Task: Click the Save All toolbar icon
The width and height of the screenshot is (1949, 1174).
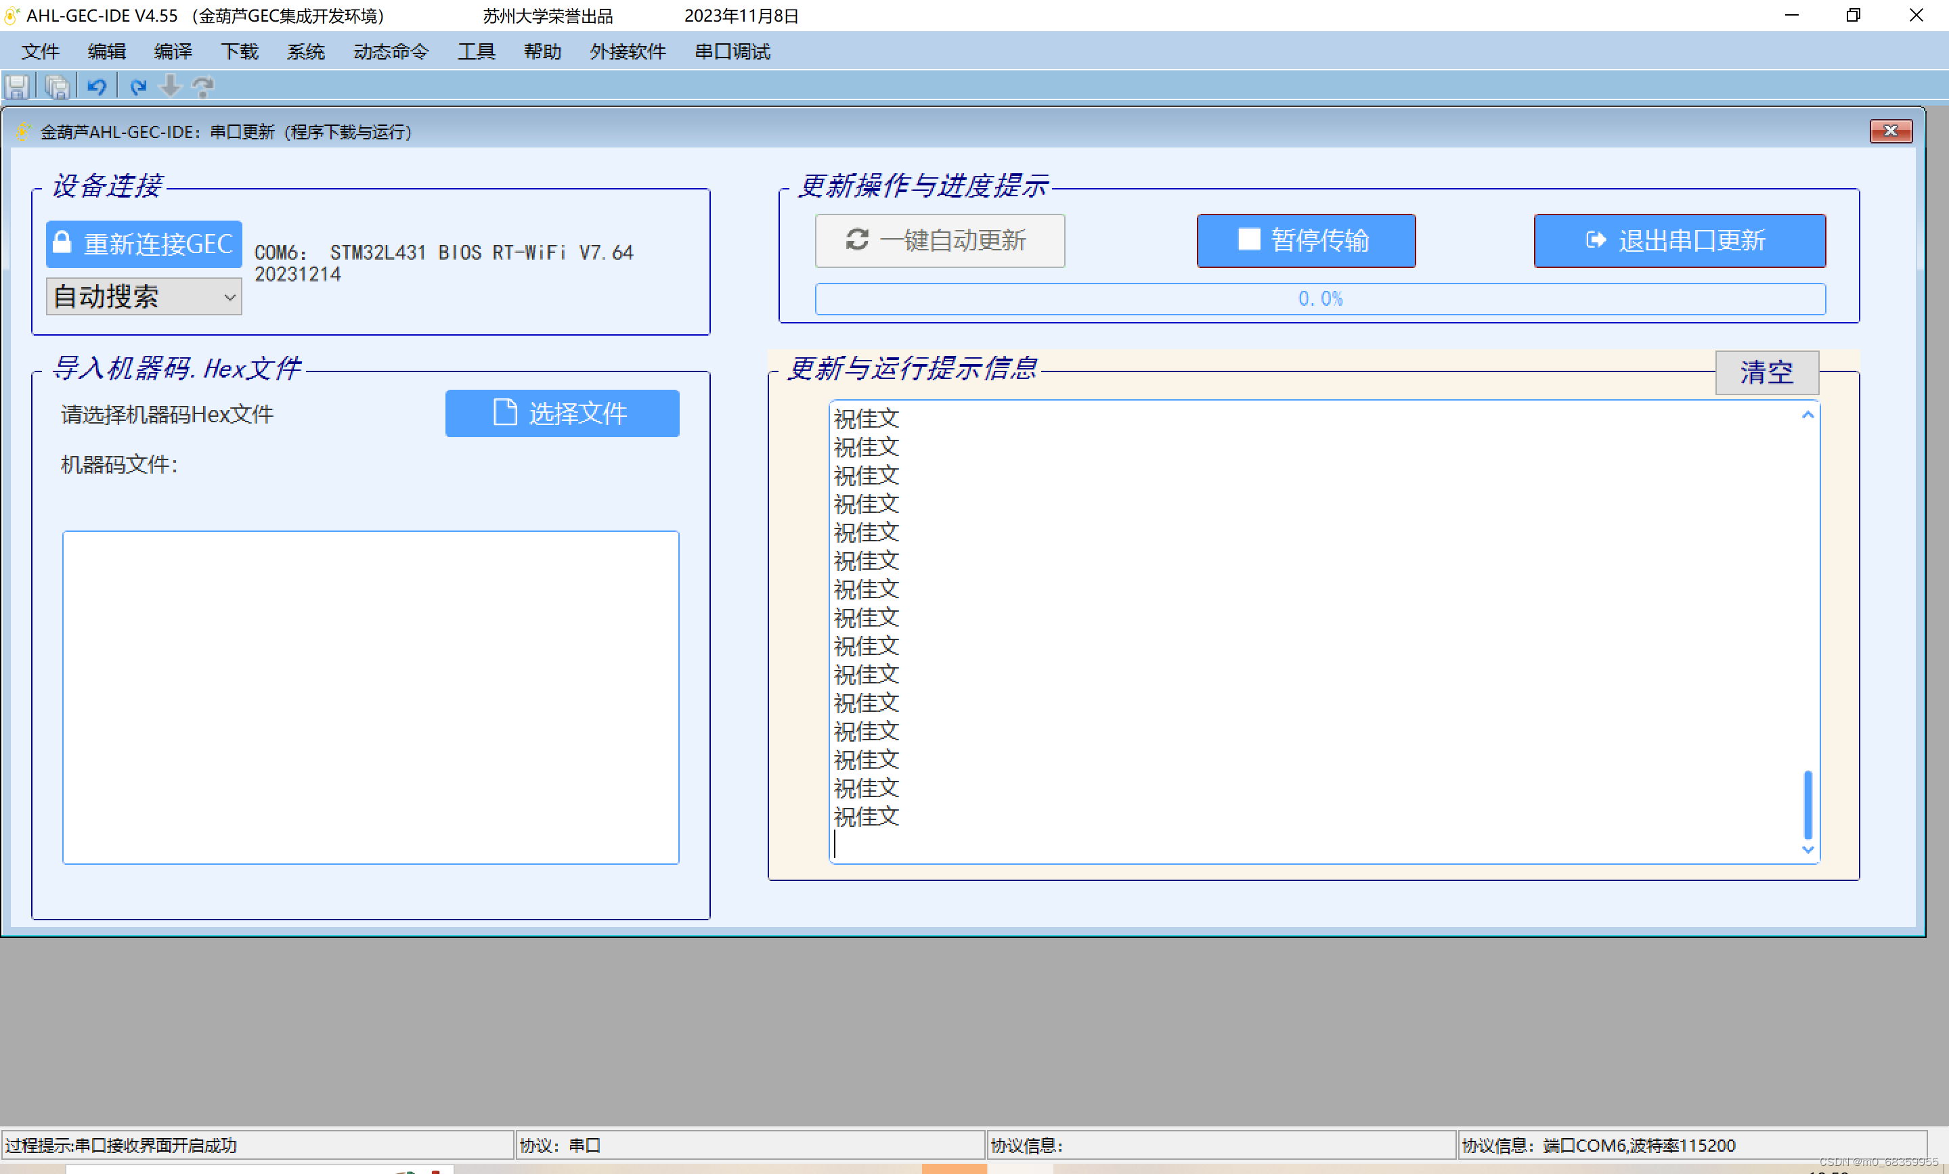Action: [x=57, y=86]
